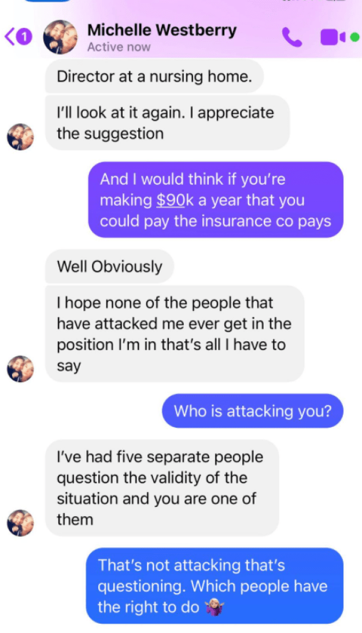Select 'That's not attacking' sent message

pyautogui.click(x=215, y=586)
